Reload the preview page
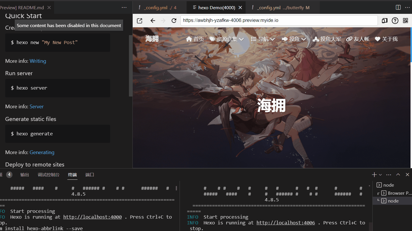The height and width of the screenshot is (231, 412). [174, 21]
